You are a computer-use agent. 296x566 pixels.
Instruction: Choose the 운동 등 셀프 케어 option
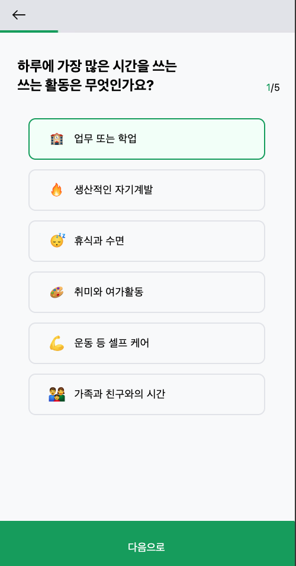pyautogui.click(x=147, y=343)
